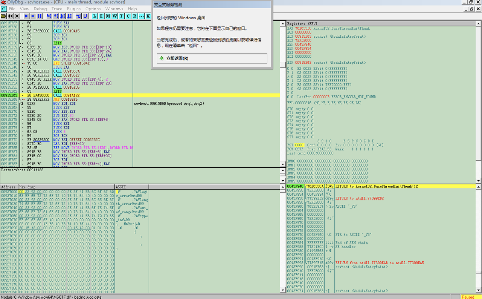482x299 pixels.
Task: Select the FST 0000 value
Action: click(x=299, y=145)
